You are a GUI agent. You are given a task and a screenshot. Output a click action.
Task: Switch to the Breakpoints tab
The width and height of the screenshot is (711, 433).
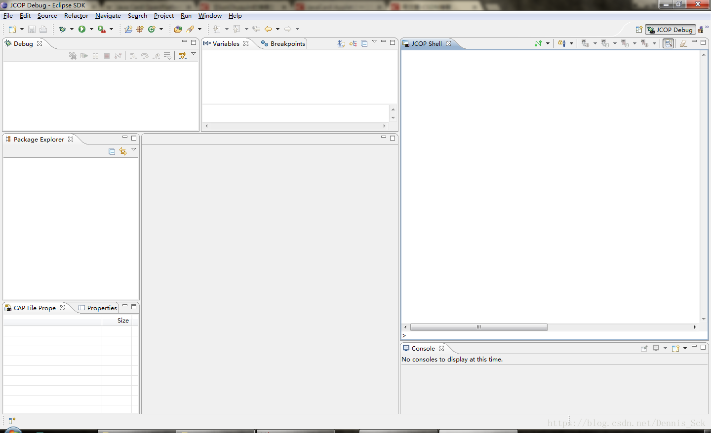pos(283,43)
